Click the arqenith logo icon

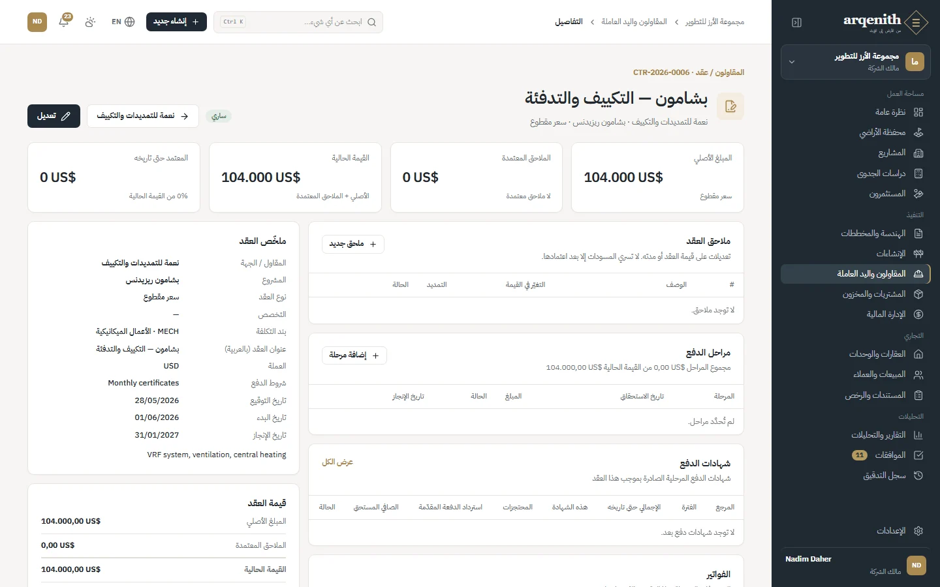pyautogui.click(x=916, y=22)
